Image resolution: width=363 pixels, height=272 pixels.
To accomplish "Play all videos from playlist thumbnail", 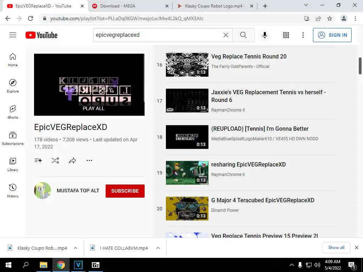I will 89,85.
